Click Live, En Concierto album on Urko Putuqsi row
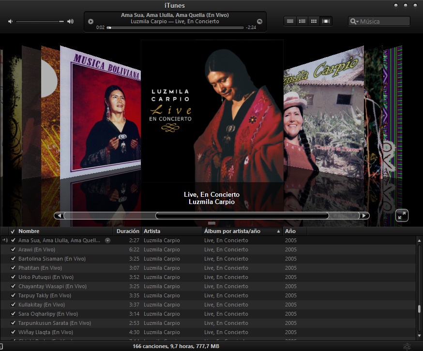This screenshot has width=423, height=351. 226,277
